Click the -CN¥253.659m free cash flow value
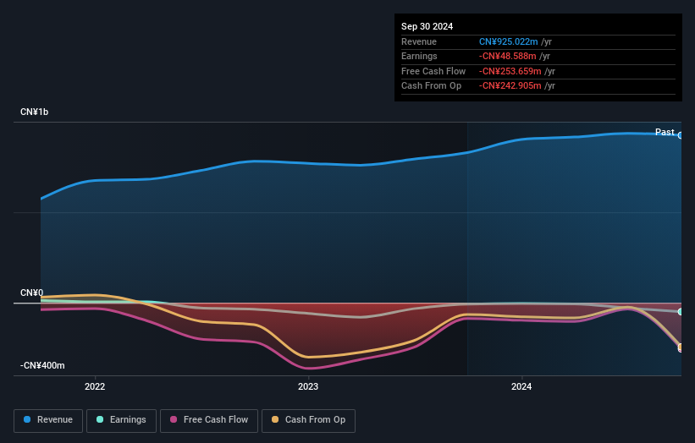Image resolution: width=695 pixels, height=443 pixels. click(x=510, y=71)
